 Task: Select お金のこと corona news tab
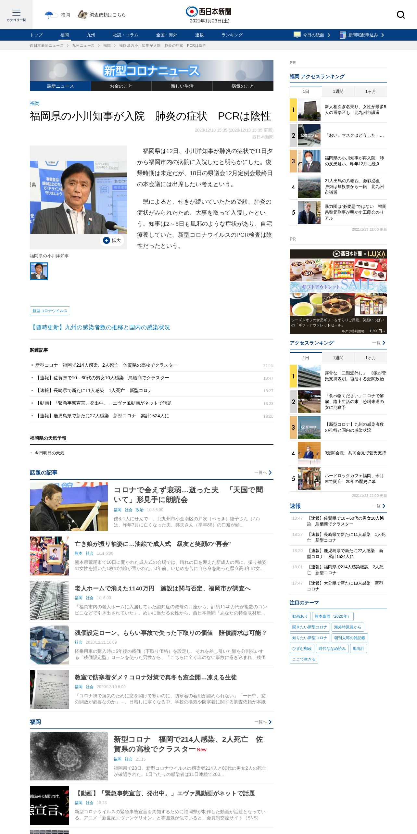[x=121, y=86]
